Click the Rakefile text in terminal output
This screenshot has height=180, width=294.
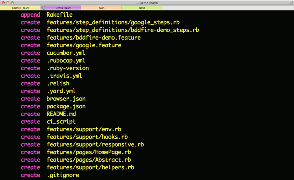point(59,15)
